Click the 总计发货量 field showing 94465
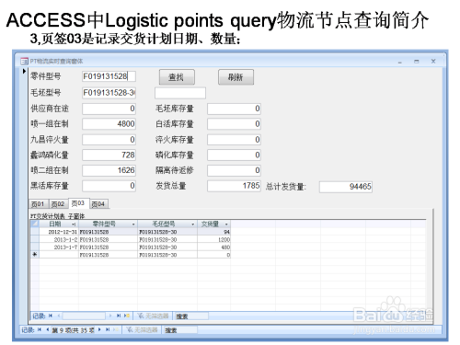Image resolution: width=460 pixels, height=345 pixels. (x=346, y=187)
